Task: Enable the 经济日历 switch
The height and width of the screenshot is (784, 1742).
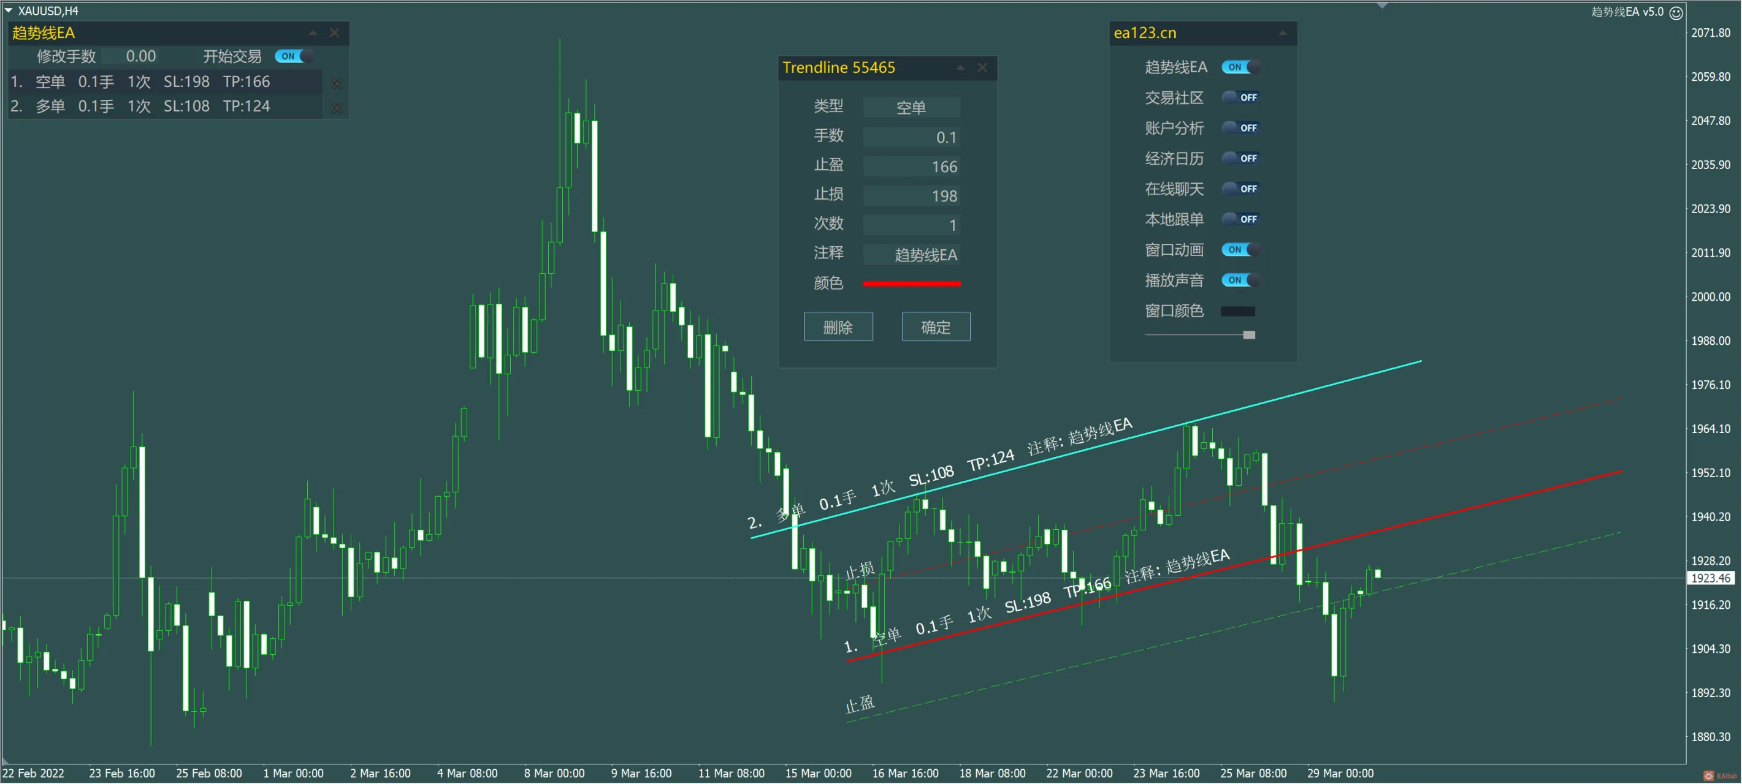Action: (1240, 158)
